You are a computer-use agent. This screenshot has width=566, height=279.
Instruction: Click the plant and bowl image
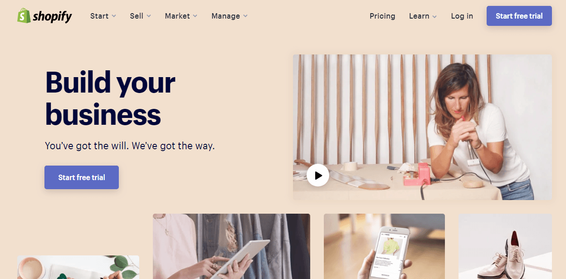pos(78,267)
